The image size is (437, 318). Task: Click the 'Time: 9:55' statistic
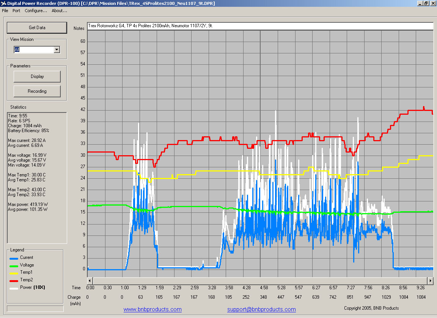tap(17, 116)
